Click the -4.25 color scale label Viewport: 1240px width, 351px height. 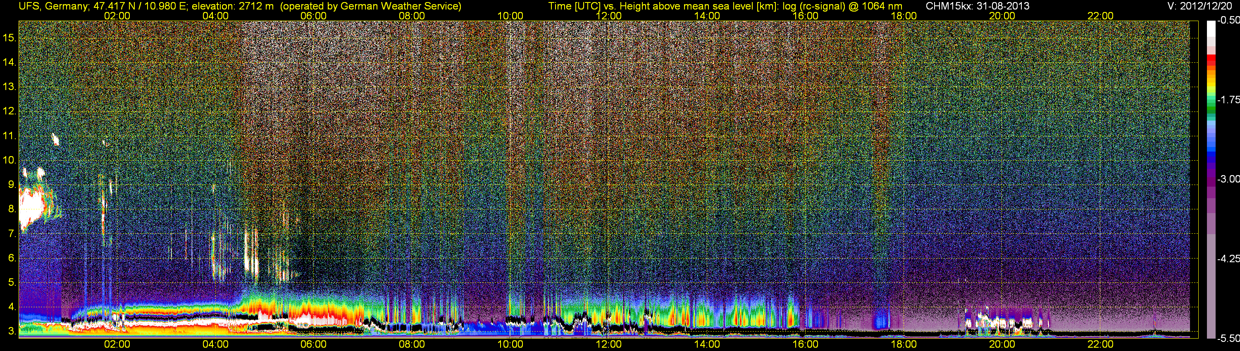click(x=1228, y=259)
